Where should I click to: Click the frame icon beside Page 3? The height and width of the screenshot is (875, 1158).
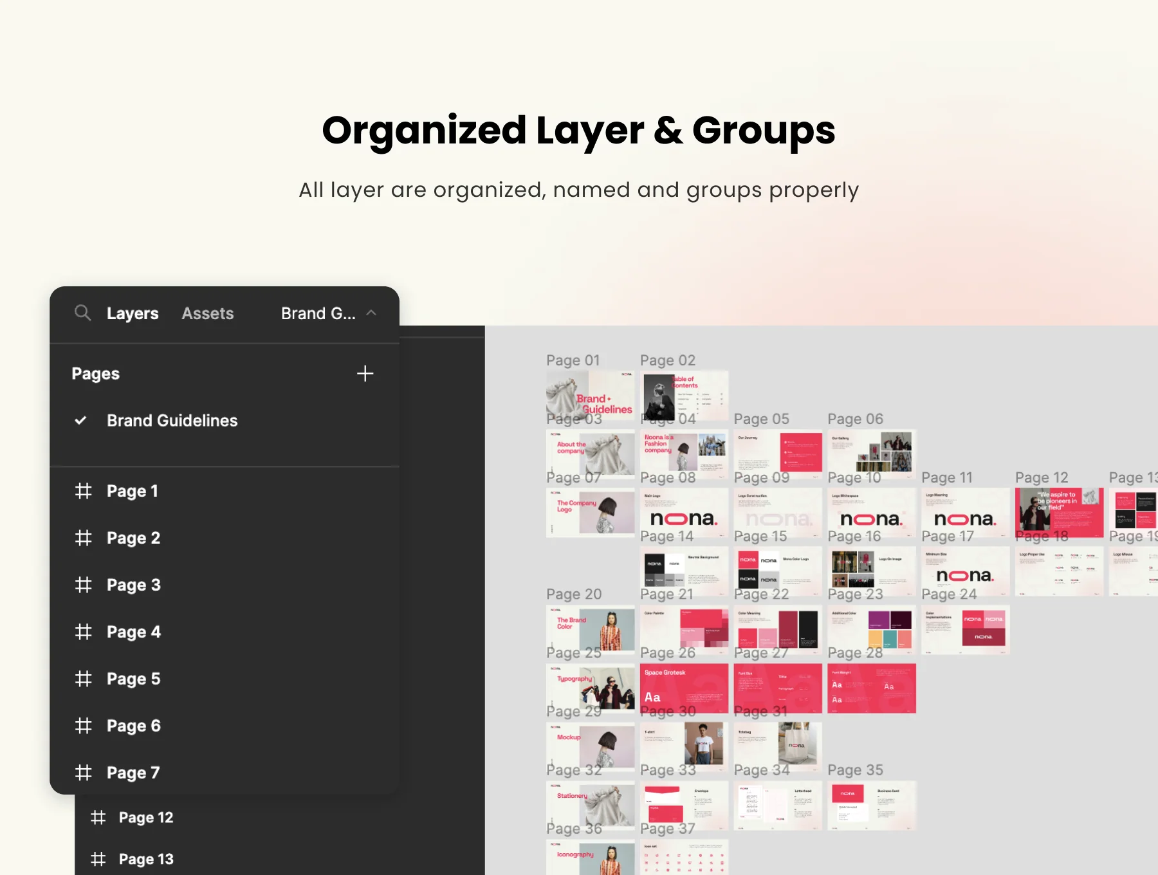click(x=84, y=585)
